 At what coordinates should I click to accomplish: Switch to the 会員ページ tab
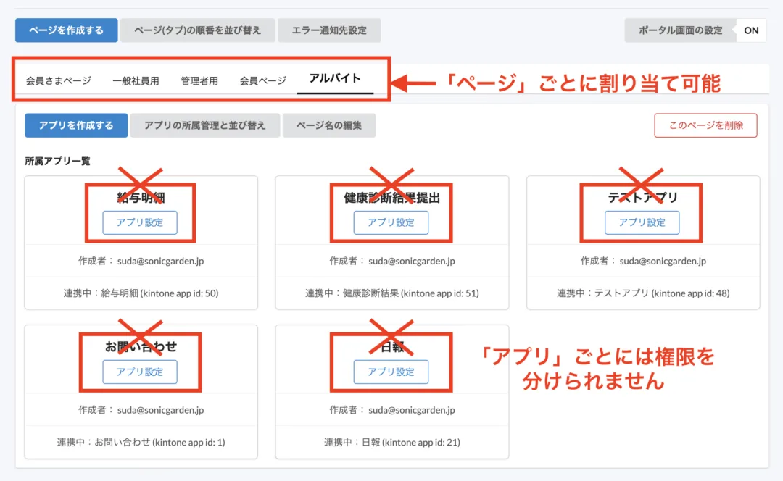pos(263,81)
